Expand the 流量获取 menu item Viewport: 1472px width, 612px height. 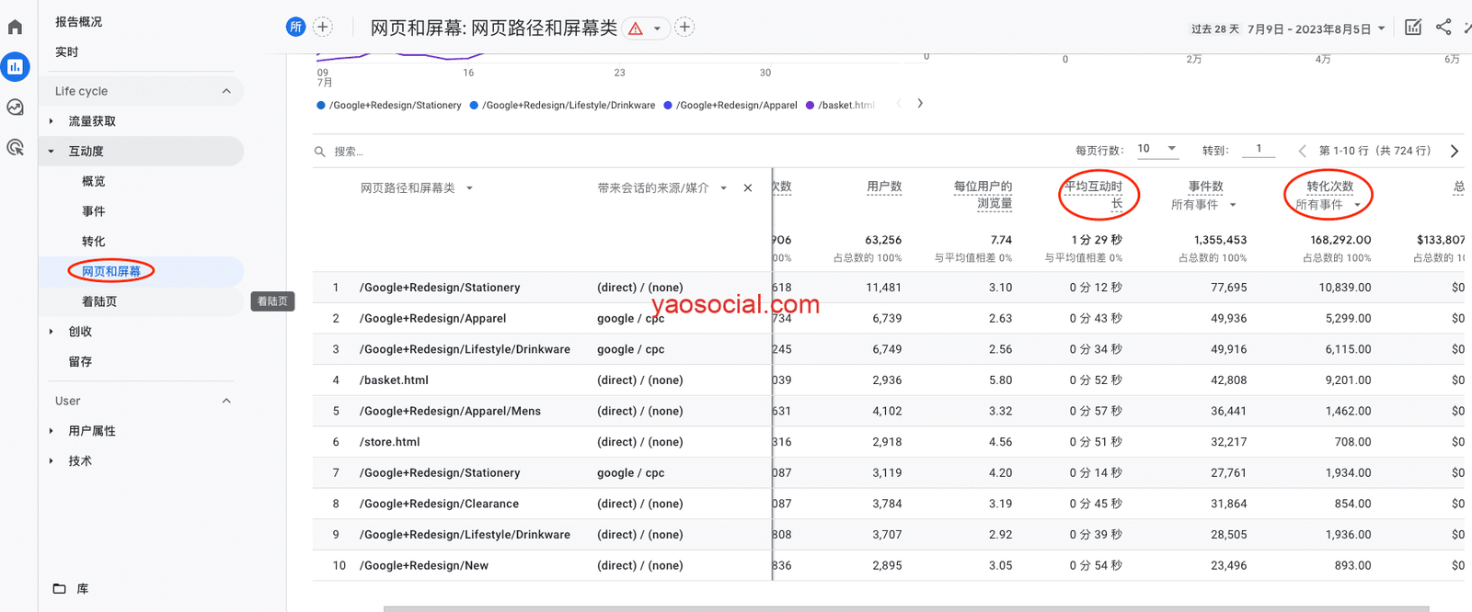pyautogui.click(x=92, y=121)
